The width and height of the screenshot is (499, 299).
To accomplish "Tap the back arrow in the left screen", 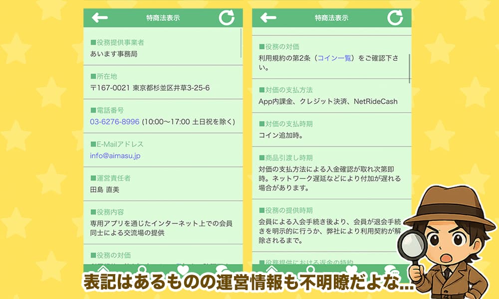I will pyautogui.click(x=100, y=18).
